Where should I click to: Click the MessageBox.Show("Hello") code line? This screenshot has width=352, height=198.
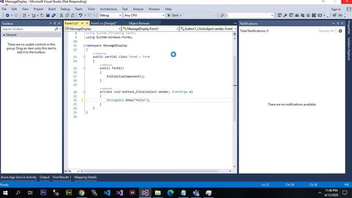[128, 100]
